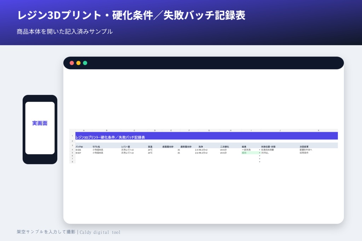The height and width of the screenshot is (241, 362).
Task: Click 灰色レジン v3 in the B-027 row
Action: [134, 153]
